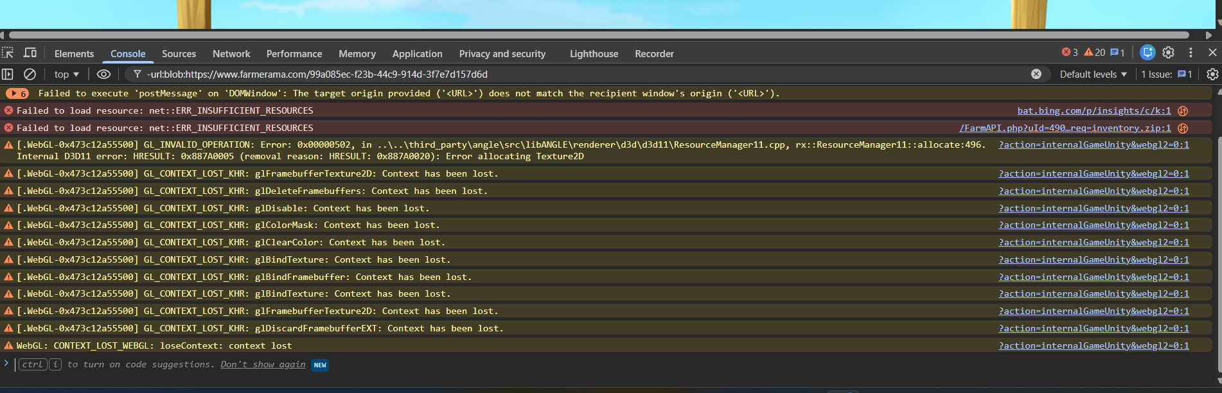Clear the console output
Image resolution: width=1222 pixels, height=393 pixels.
click(x=30, y=74)
